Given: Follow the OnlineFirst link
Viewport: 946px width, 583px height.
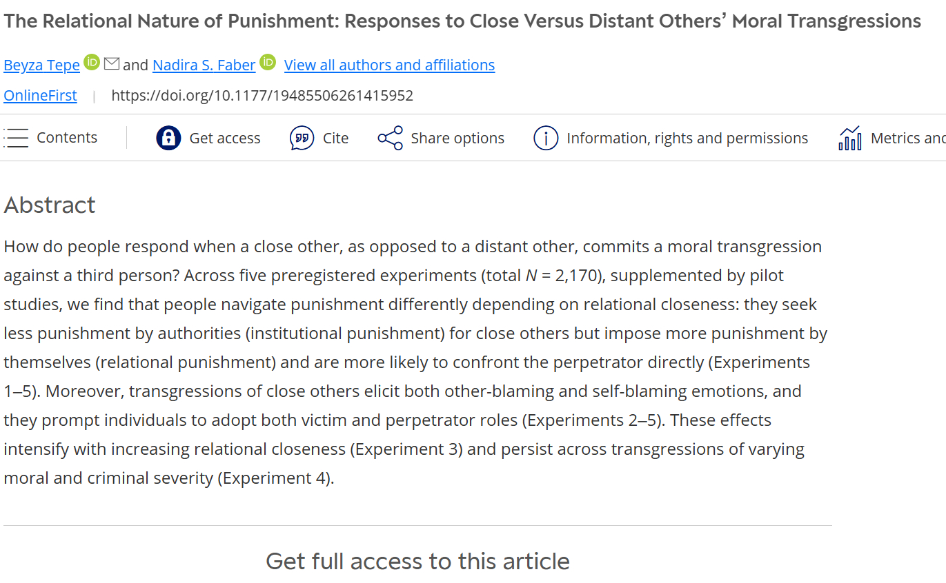Looking at the screenshot, I should click(x=40, y=96).
